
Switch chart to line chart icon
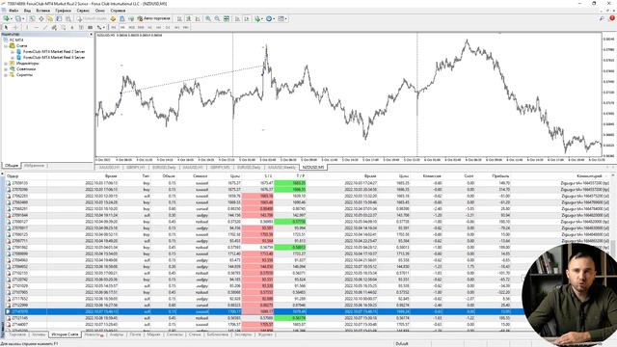(x=198, y=18)
